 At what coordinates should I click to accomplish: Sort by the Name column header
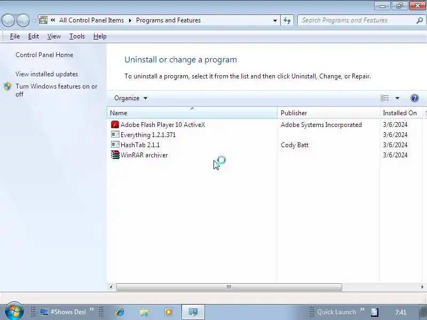pyautogui.click(x=192, y=113)
